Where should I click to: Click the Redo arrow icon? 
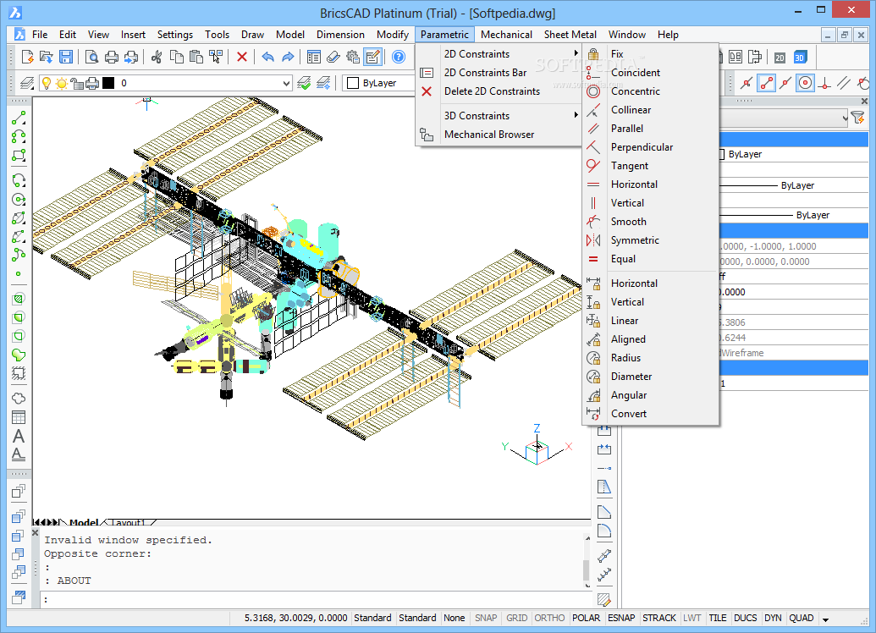pos(288,57)
